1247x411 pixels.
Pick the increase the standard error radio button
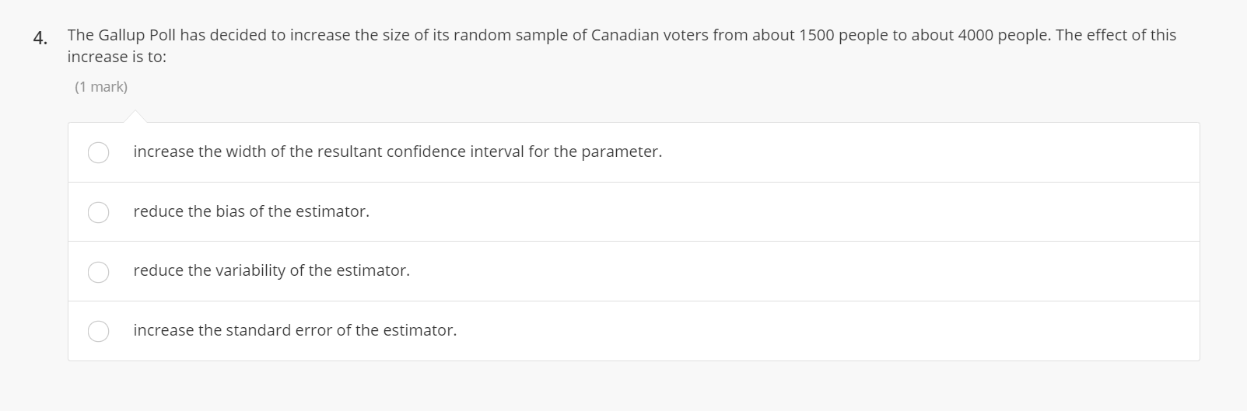[98, 331]
